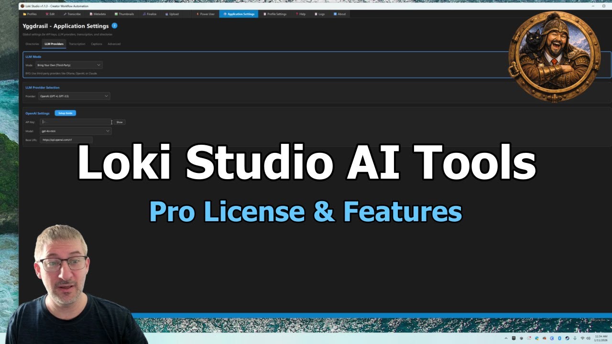Open the Edit tab
The height and width of the screenshot is (344, 612).
point(50,14)
